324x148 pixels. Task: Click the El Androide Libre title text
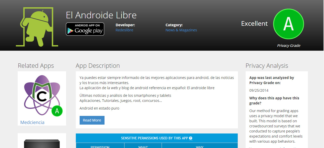(x=101, y=15)
